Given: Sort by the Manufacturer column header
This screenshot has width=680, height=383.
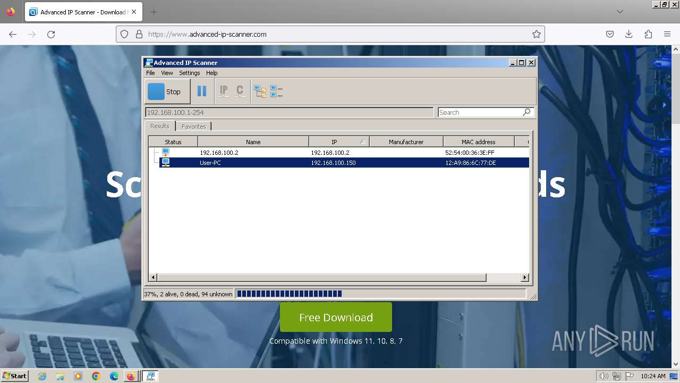Looking at the screenshot, I should pyautogui.click(x=406, y=142).
